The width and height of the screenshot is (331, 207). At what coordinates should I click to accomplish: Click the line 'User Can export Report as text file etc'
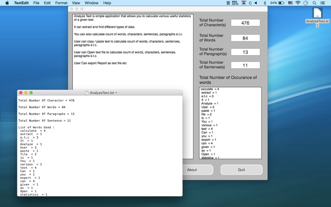pyautogui.click(x=100, y=63)
